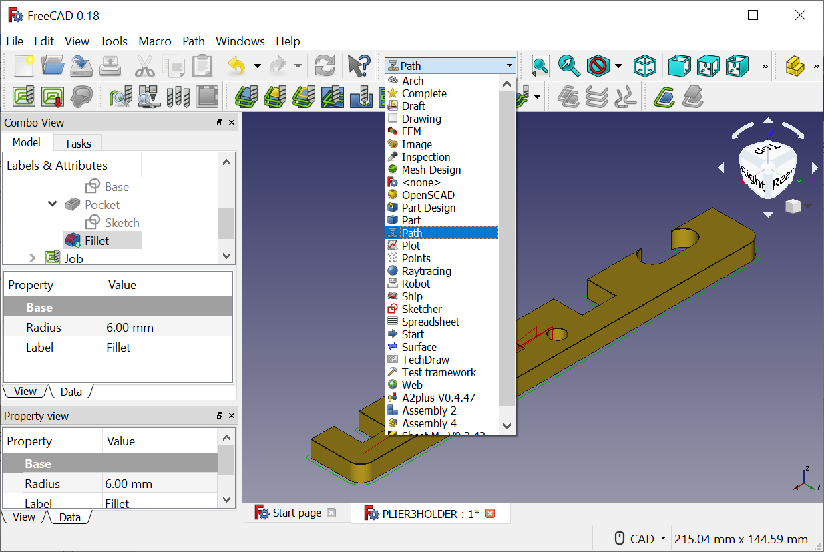The width and height of the screenshot is (824, 552).
Task: Click the Path Profile operation icon
Action: (246, 97)
